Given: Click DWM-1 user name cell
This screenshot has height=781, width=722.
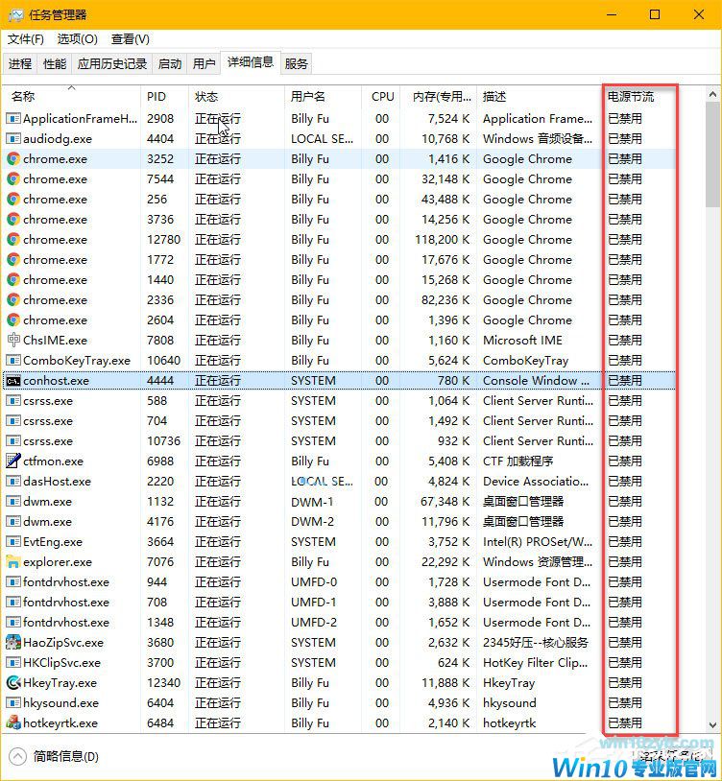Looking at the screenshot, I should tap(312, 501).
